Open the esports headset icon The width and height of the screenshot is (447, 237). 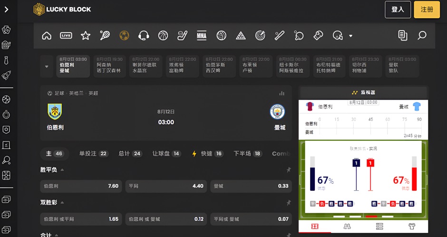coord(144,35)
